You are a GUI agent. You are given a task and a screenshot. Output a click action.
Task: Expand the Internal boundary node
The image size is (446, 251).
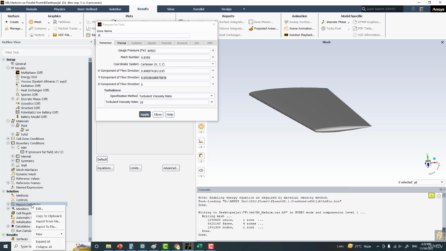(x=13, y=156)
